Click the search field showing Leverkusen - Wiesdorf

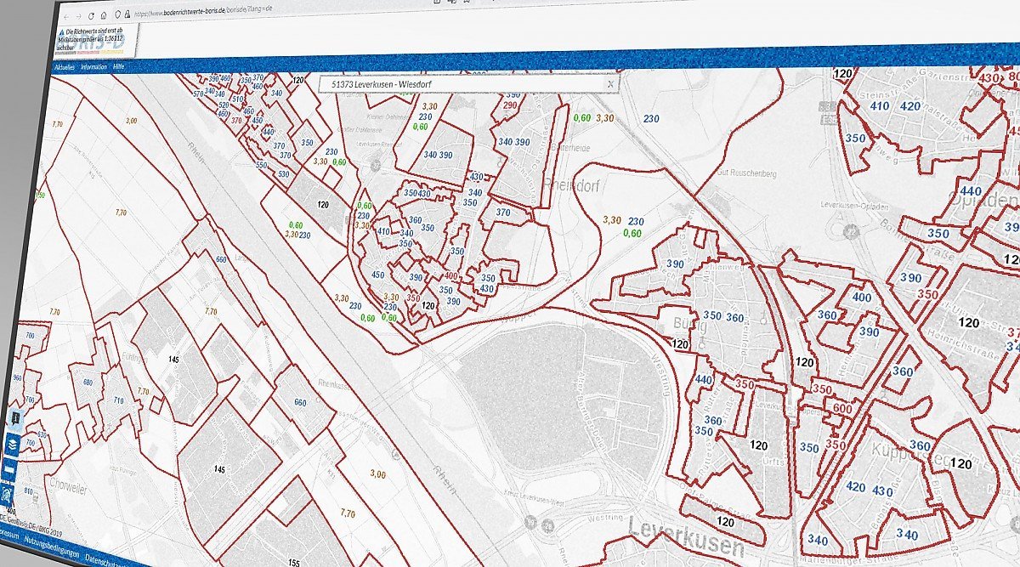click(459, 84)
